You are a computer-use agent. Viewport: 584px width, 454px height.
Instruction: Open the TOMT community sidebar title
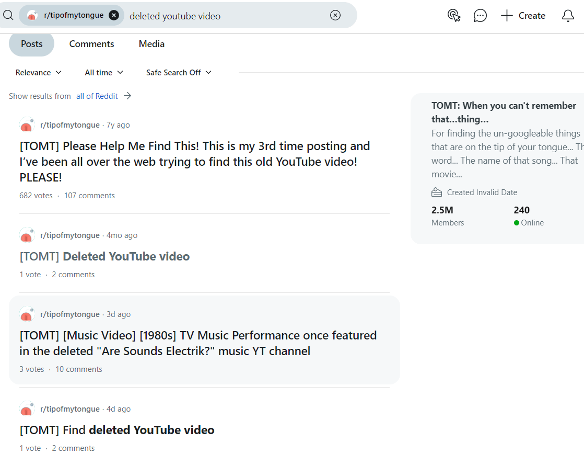coord(504,112)
